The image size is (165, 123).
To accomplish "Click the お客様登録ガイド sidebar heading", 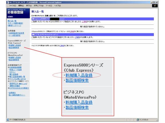I will pyautogui.click(x=15, y=65).
